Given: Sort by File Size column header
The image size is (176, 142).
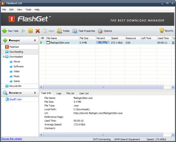Looking at the screenshot, I should pyautogui.click(x=87, y=38).
